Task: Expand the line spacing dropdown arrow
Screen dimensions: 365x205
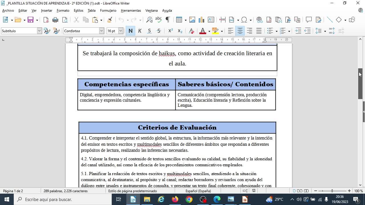Action: coord(325,31)
